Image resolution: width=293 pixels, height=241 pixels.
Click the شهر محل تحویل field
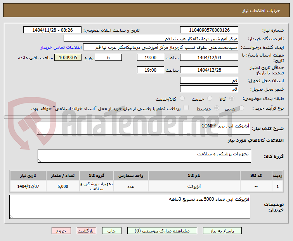pos(209,89)
